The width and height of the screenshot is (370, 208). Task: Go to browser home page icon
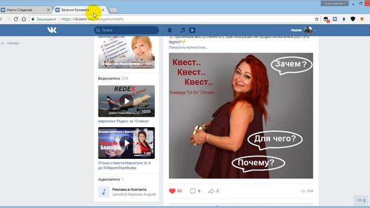tap(24, 19)
